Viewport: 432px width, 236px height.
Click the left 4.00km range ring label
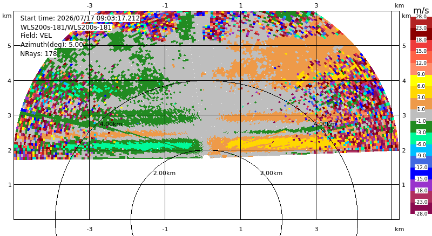click(111, 124)
